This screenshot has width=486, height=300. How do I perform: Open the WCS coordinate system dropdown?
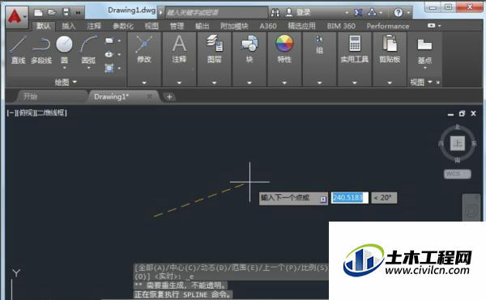(x=458, y=174)
